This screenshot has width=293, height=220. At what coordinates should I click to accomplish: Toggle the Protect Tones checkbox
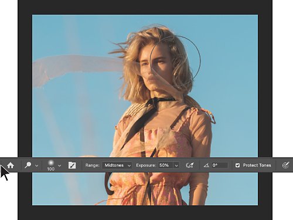pyautogui.click(x=237, y=165)
